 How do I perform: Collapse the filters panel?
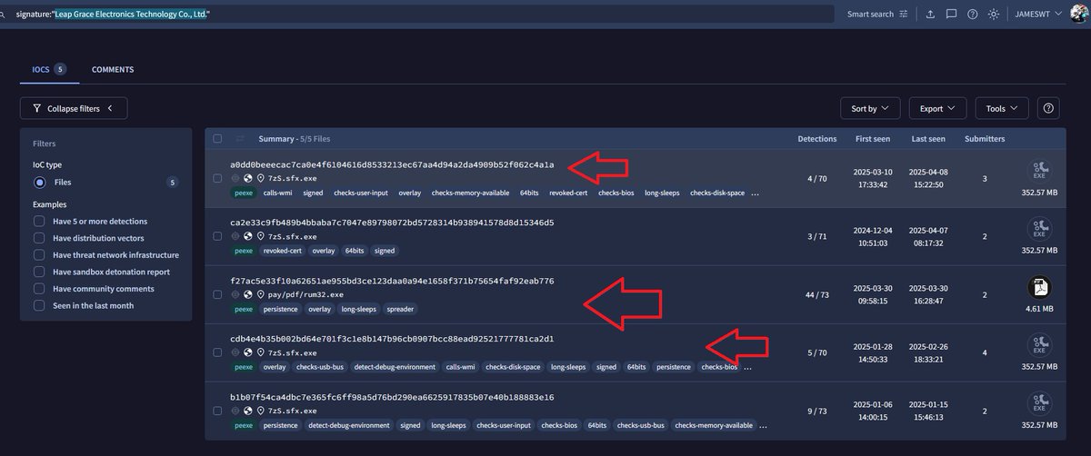pyautogui.click(x=74, y=108)
